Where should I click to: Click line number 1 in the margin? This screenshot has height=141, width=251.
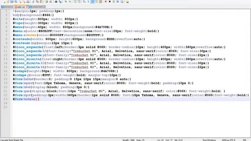click(x=6, y=11)
